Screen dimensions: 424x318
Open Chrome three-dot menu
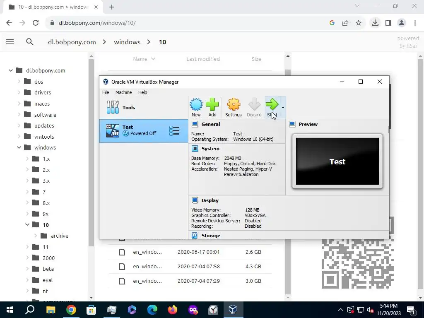pyautogui.click(x=415, y=23)
